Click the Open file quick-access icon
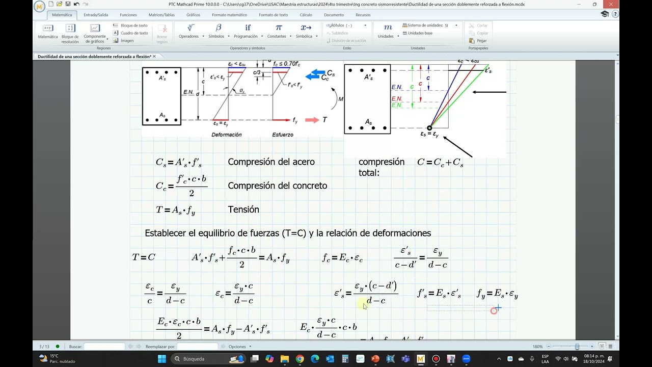 (60, 4)
